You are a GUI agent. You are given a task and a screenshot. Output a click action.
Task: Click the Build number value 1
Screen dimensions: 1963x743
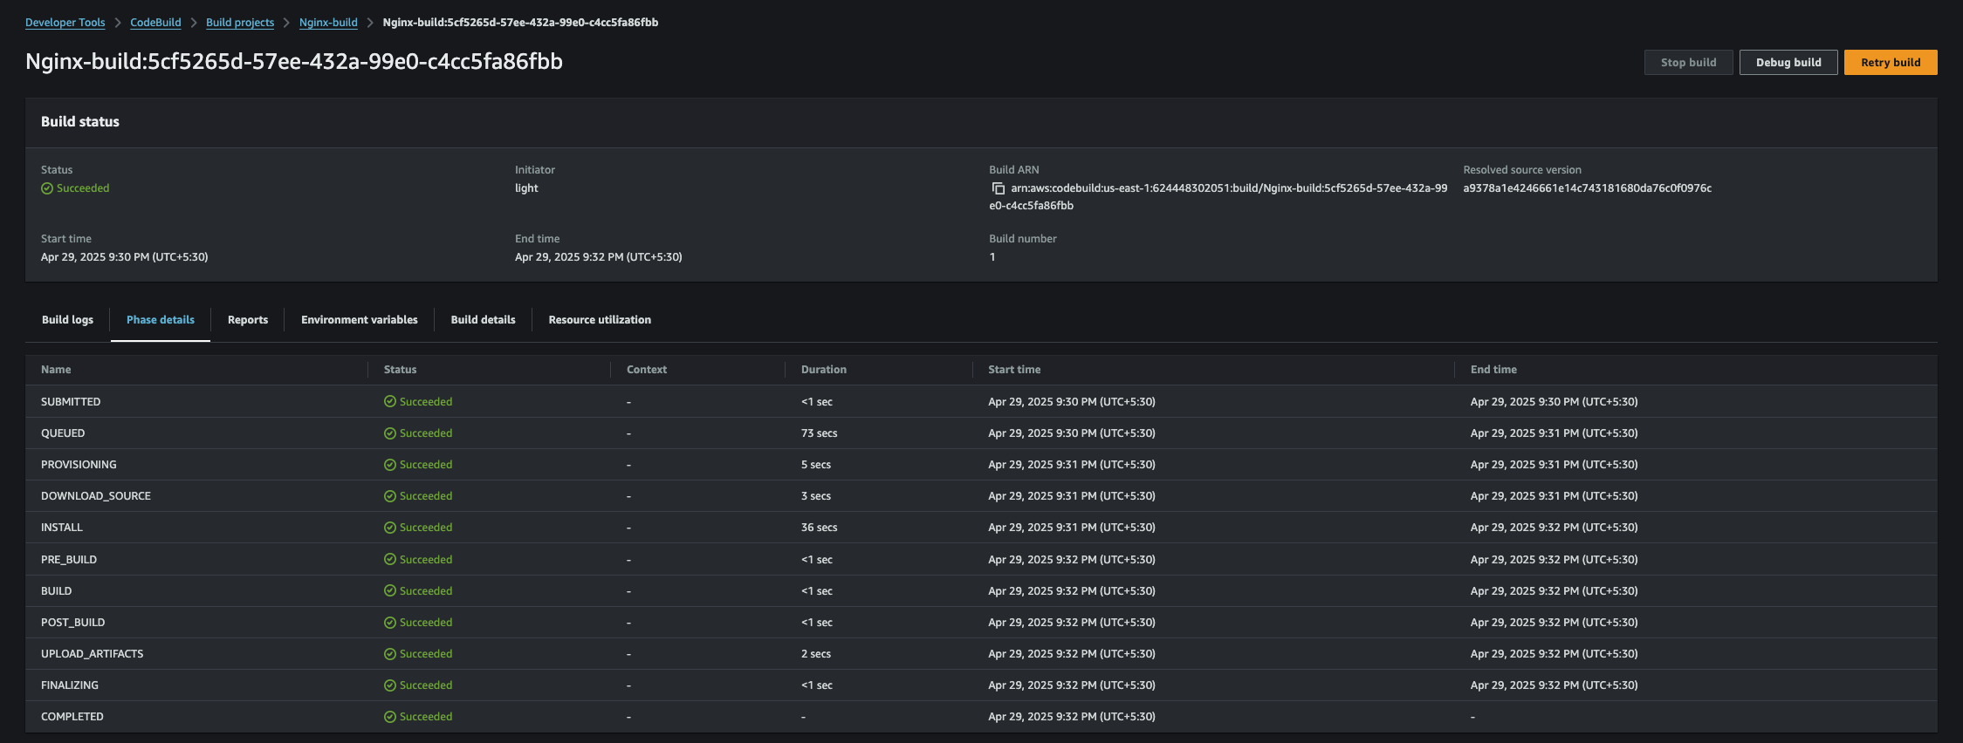[992, 257]
